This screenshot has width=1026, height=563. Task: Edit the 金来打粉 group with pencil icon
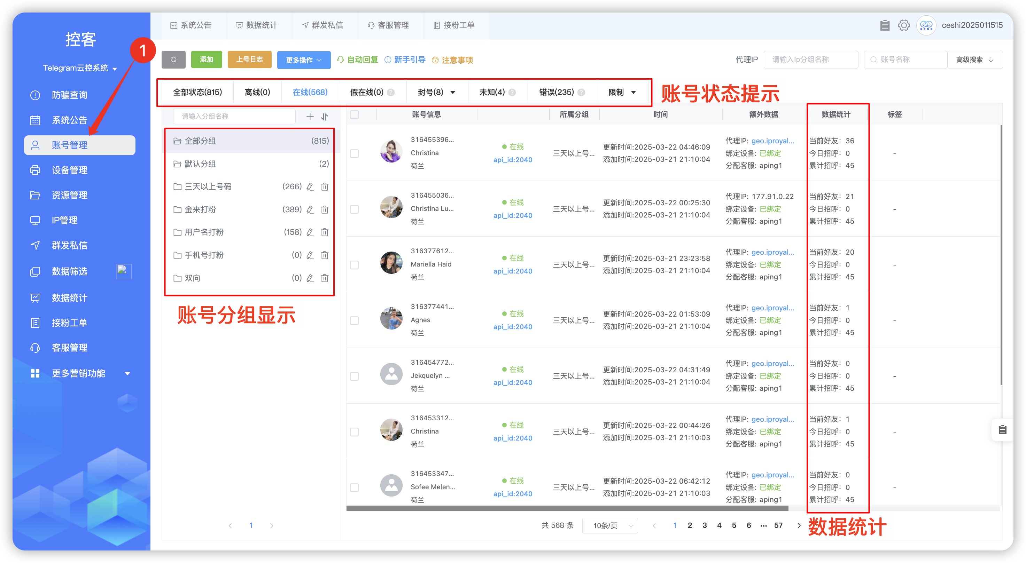coord(310,210)
